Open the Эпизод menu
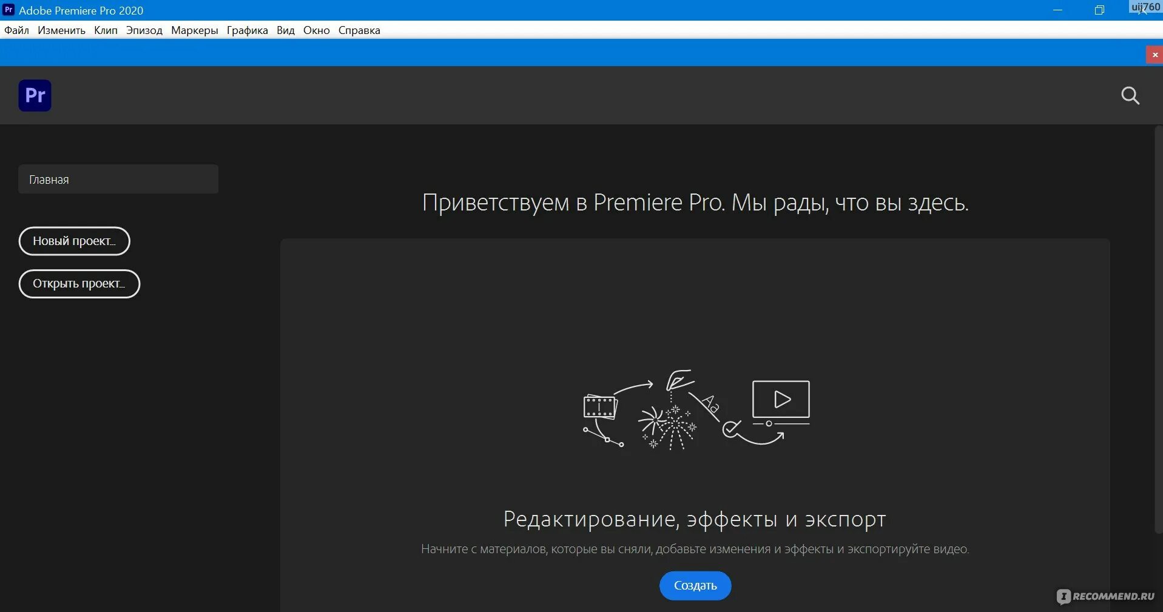Image resolution: width=1163 pixels, height=612 pixels. (x=144, y=30)
